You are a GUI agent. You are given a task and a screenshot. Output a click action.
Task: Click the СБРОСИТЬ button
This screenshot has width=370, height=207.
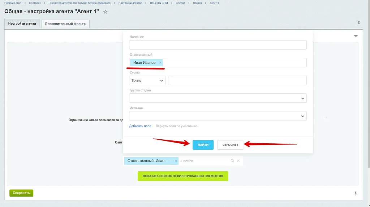pyautogui.click(x=230, y=145)
